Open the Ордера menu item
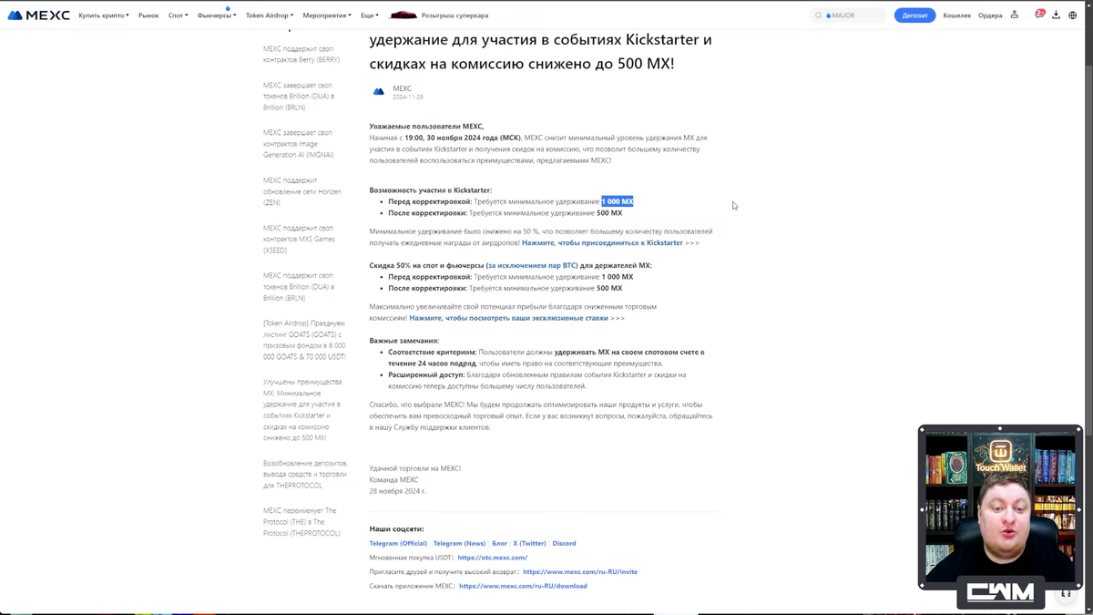Image resolution: width=1093 pixels, height=615 pixels. (x=990, y=15)
